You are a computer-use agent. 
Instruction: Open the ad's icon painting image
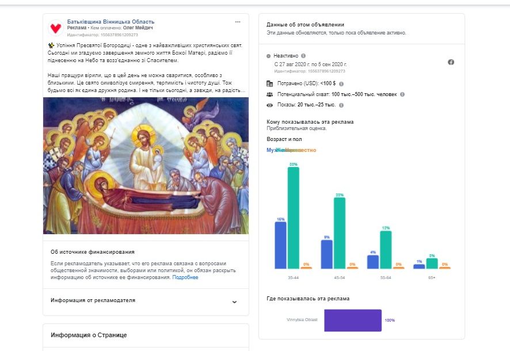click(146, 166)
